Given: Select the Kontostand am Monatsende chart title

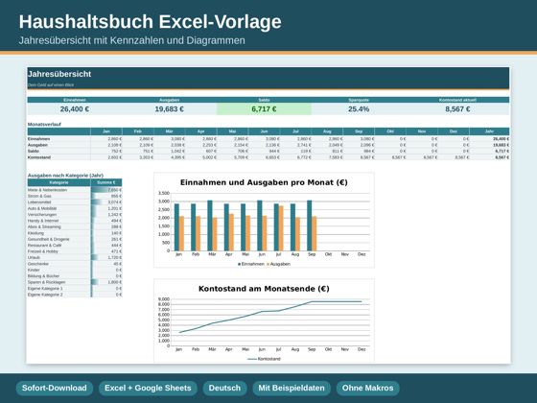Looking at the screenshot, I should 264,289.
